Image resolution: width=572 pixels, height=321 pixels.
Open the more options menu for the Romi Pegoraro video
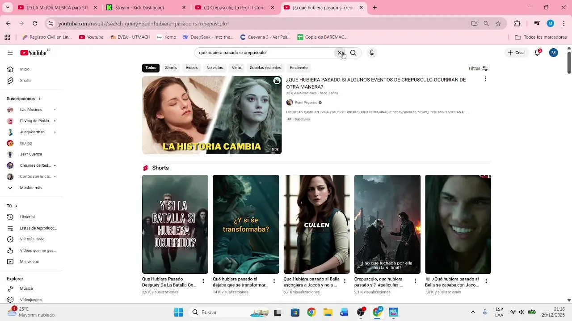pos(485,79)
